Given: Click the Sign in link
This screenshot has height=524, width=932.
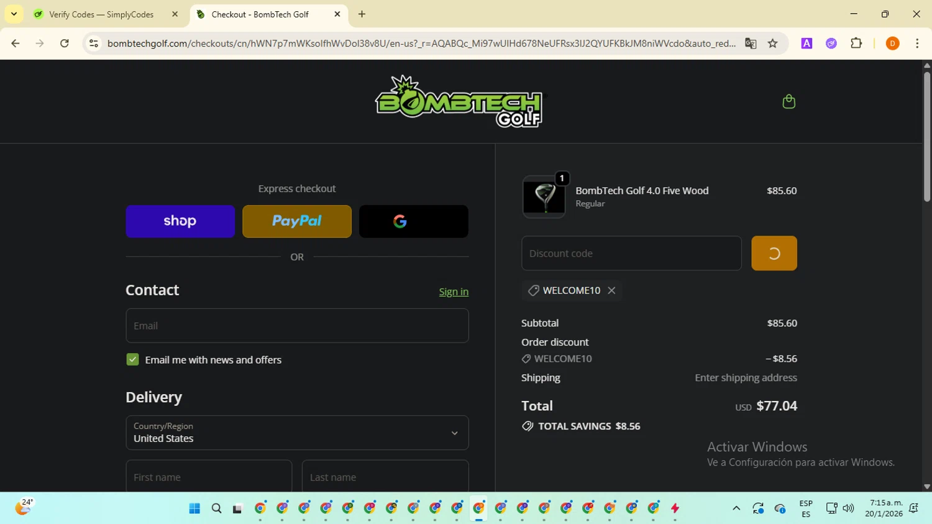Looking at the screenshot, I should coord(454,292).
